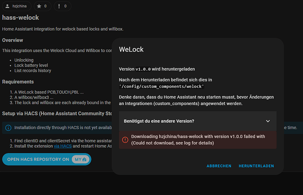
Task: Click the red error alert icon
Action: tap(125, 140)
